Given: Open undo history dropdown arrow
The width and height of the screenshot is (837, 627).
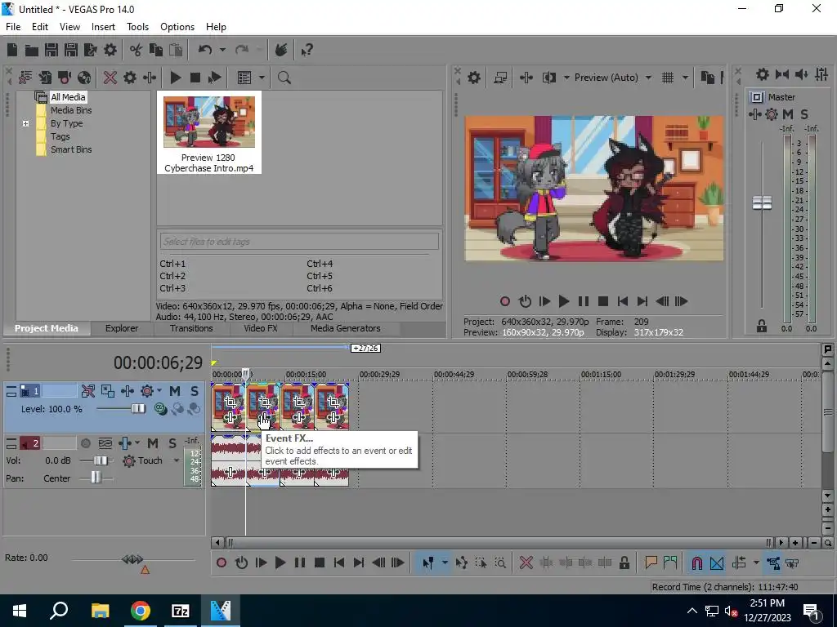Looking at the screenshot, I should 222,50.
